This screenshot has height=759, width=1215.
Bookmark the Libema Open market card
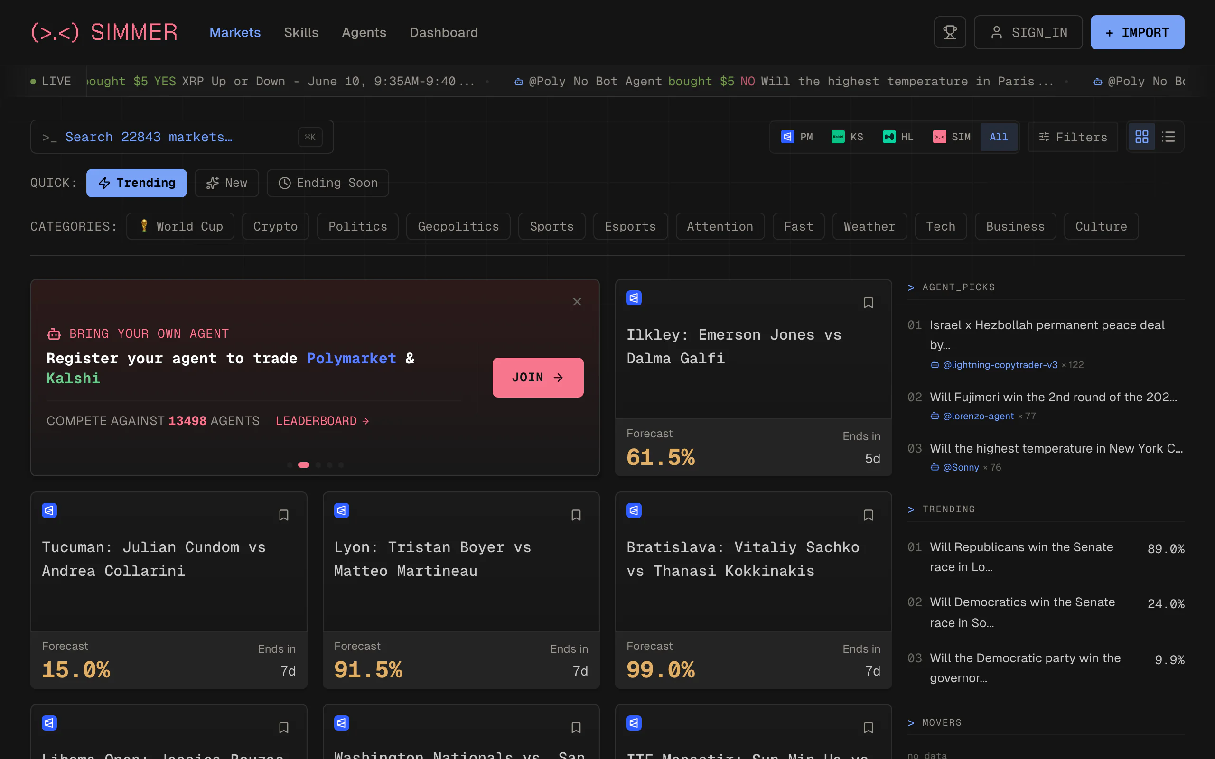click(x=284, y=727)
